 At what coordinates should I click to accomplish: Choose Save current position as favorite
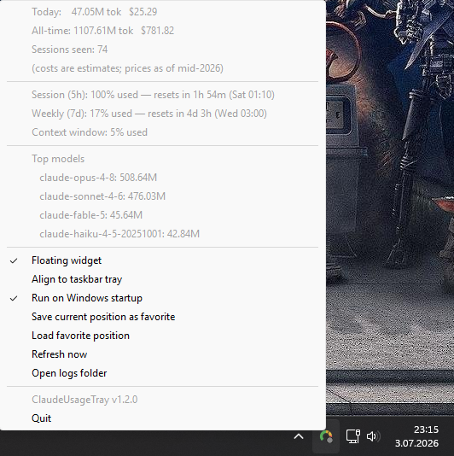[163, 317]
